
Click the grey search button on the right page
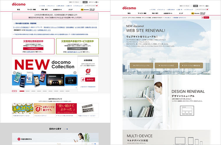[x=195, y=6]
